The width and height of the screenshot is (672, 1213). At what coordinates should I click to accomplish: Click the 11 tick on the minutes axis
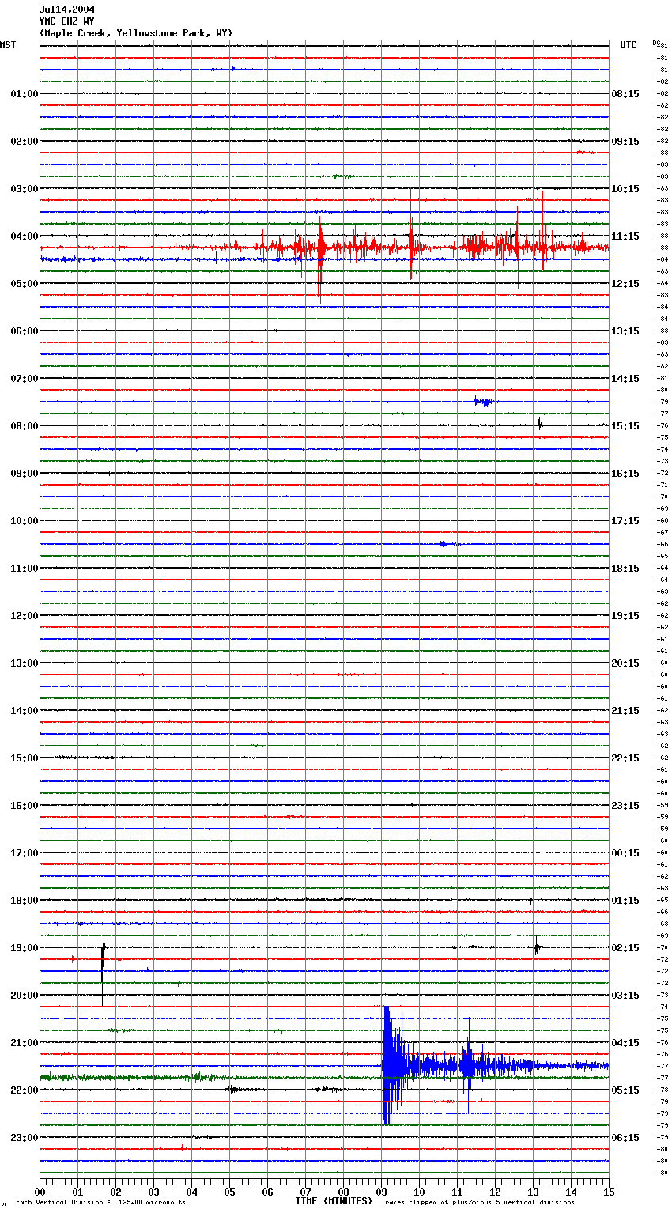pyautogui.click(x=457, y=1192)
